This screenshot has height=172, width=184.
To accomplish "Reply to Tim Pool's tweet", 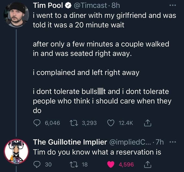I will point(37,123).
